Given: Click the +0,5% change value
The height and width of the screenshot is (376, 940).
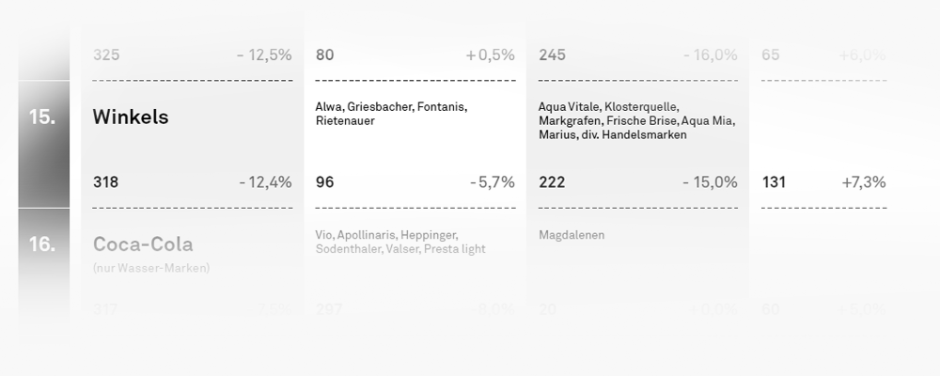Looking at the screenshot, I should pyautogui.click(x=491, y=55).
